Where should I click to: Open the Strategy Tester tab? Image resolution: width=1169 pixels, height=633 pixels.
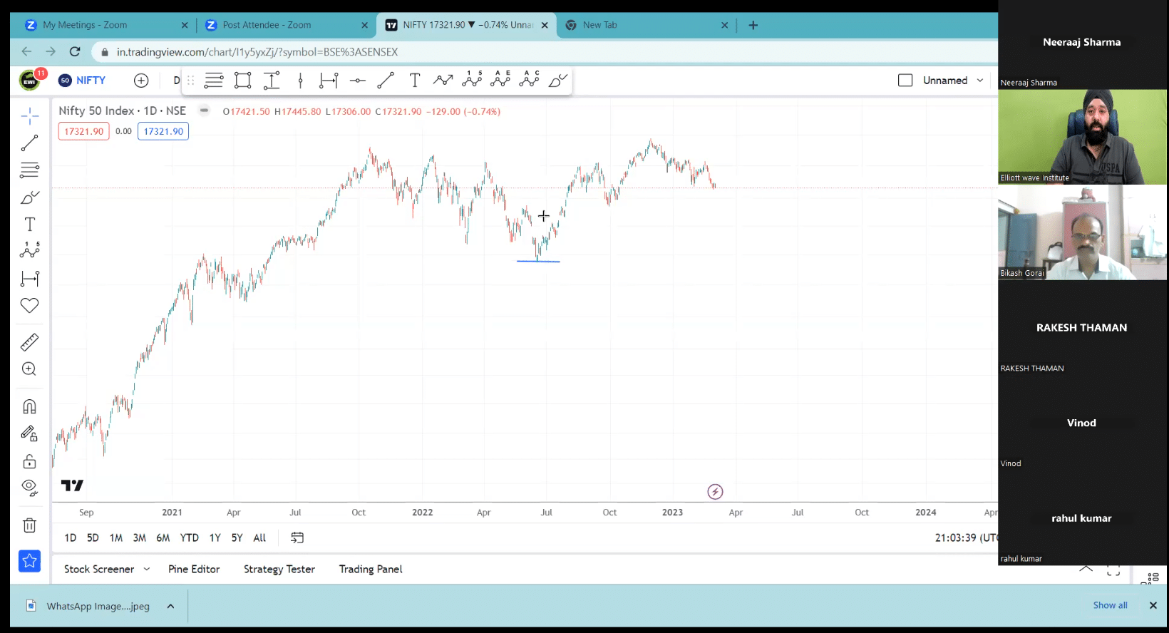279,569
